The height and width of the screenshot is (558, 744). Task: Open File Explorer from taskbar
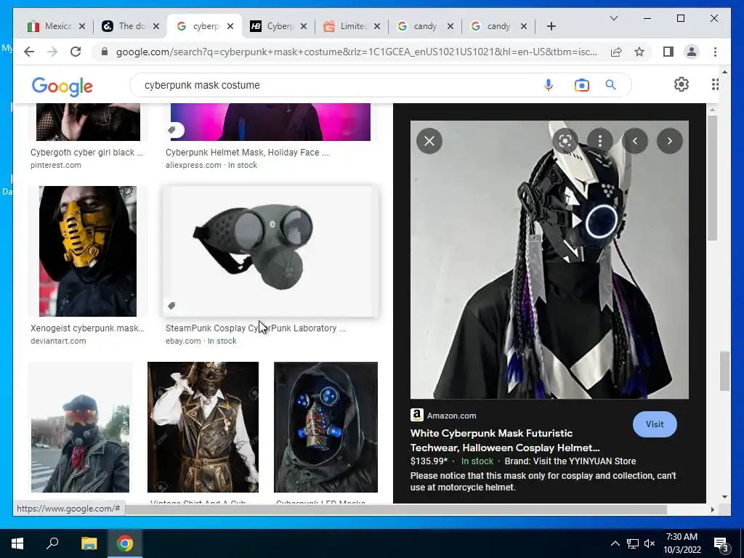coord(89,543)
